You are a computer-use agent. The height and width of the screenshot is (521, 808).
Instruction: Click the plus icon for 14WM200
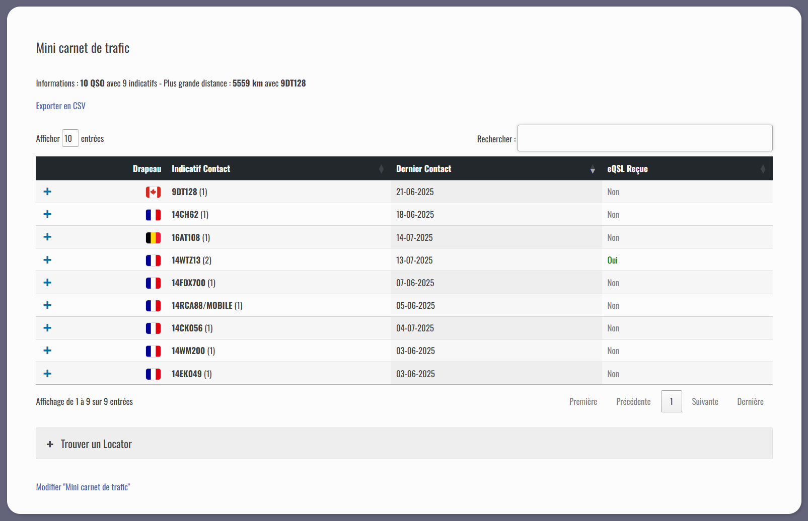pyautogui.click(x=47, y=351)
